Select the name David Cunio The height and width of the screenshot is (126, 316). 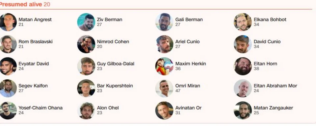click(267, 42)
